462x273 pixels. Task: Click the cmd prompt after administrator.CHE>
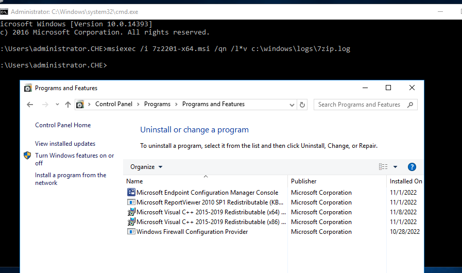54,65
